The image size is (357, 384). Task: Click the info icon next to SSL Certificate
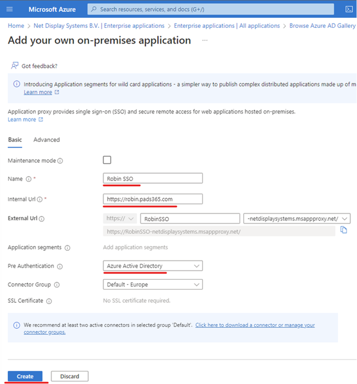[x=49, y=301]
